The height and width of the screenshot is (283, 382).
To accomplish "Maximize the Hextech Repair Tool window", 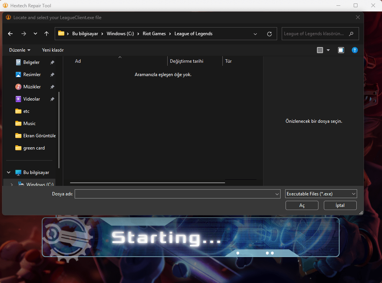I will pyautogui.click(x=356, y=5).
